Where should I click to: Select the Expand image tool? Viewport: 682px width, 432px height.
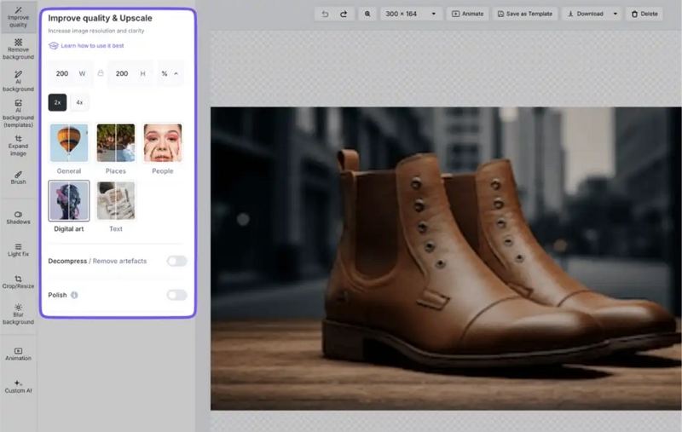(18, 146)
